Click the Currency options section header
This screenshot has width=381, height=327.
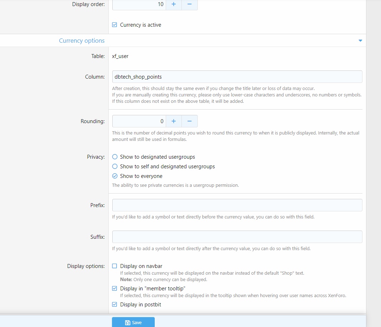click(82, 41)
